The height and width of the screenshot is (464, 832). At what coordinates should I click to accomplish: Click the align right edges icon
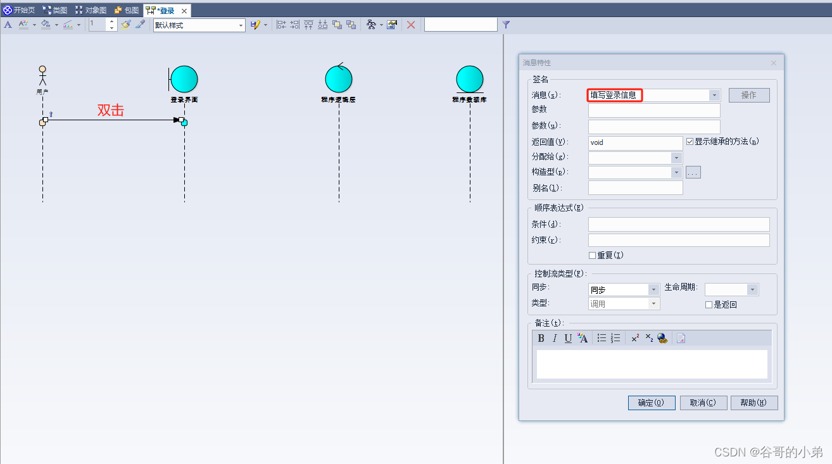click(x=295, y=25)
